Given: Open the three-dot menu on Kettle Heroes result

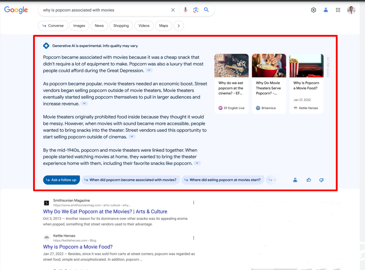Looking at the screenshot, I should tap(194, 238).
